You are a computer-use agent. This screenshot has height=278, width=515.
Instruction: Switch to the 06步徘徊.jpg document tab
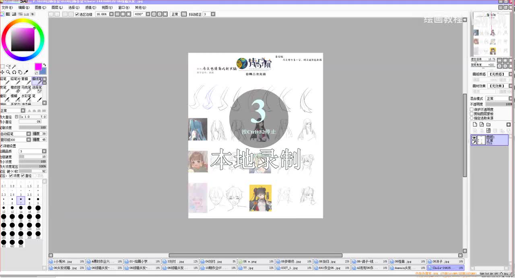[293, 262]
